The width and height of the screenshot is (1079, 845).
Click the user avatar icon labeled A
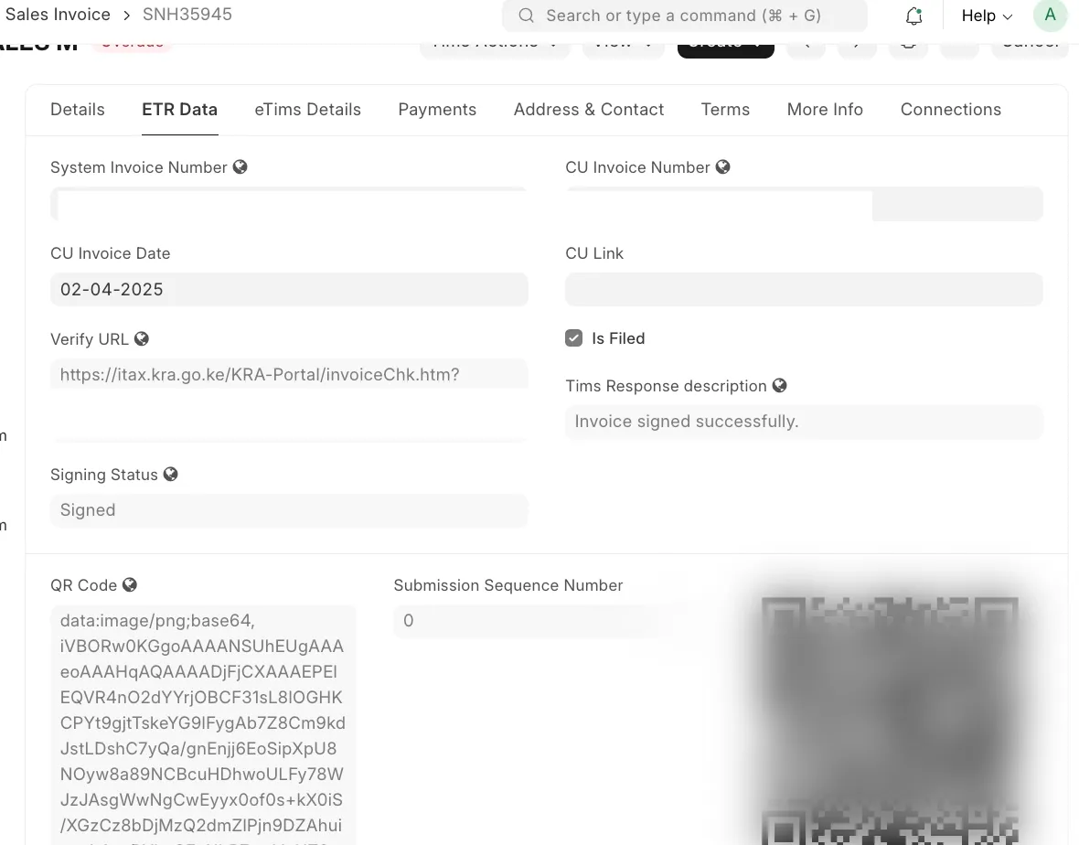pos(1050,16)
